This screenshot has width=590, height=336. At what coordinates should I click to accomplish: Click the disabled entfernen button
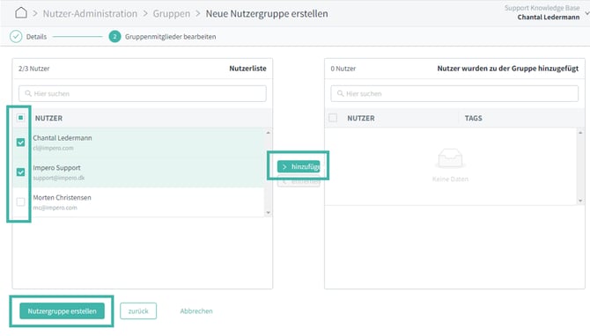coord(299,181)
